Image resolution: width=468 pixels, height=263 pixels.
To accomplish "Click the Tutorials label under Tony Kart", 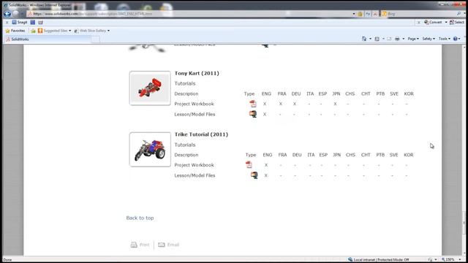I will click(185, 83).
